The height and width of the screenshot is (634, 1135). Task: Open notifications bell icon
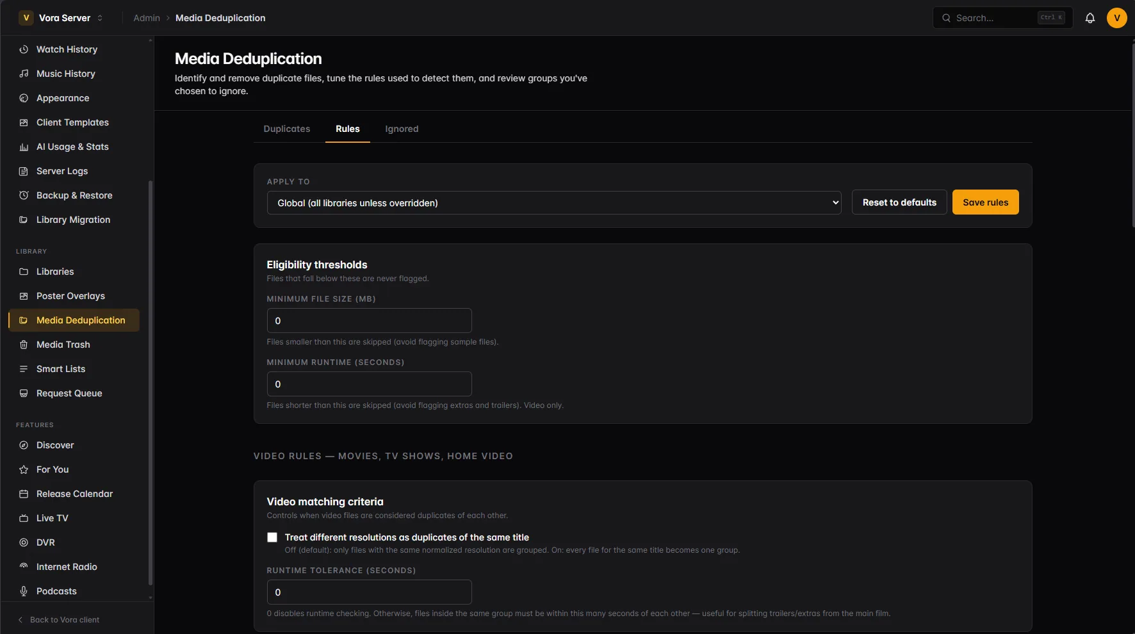click(x=1090, y=18)
